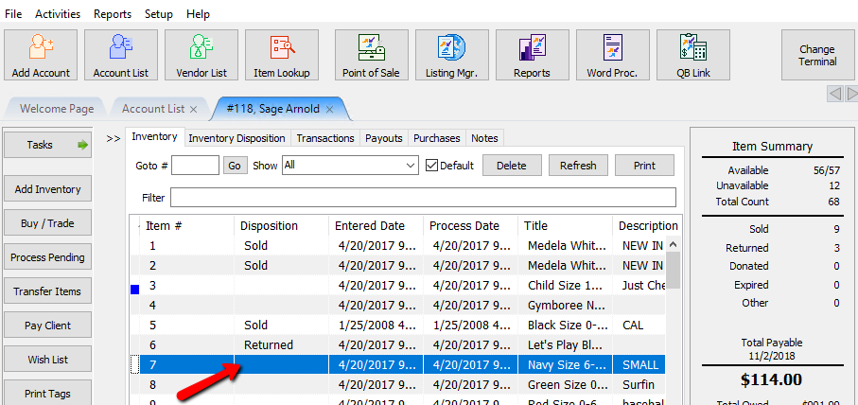
Task: Select row 6 with Returned disposition
Action: tap(397, 344)
